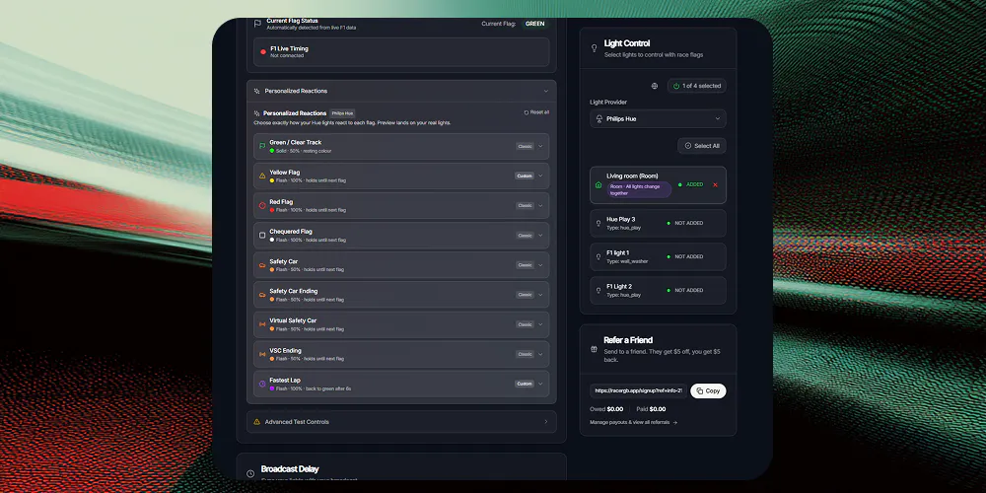Collapse the Personalized Reactions section chevron
Viewport: 986px width, 493px height.
click(x=546, y=91)
